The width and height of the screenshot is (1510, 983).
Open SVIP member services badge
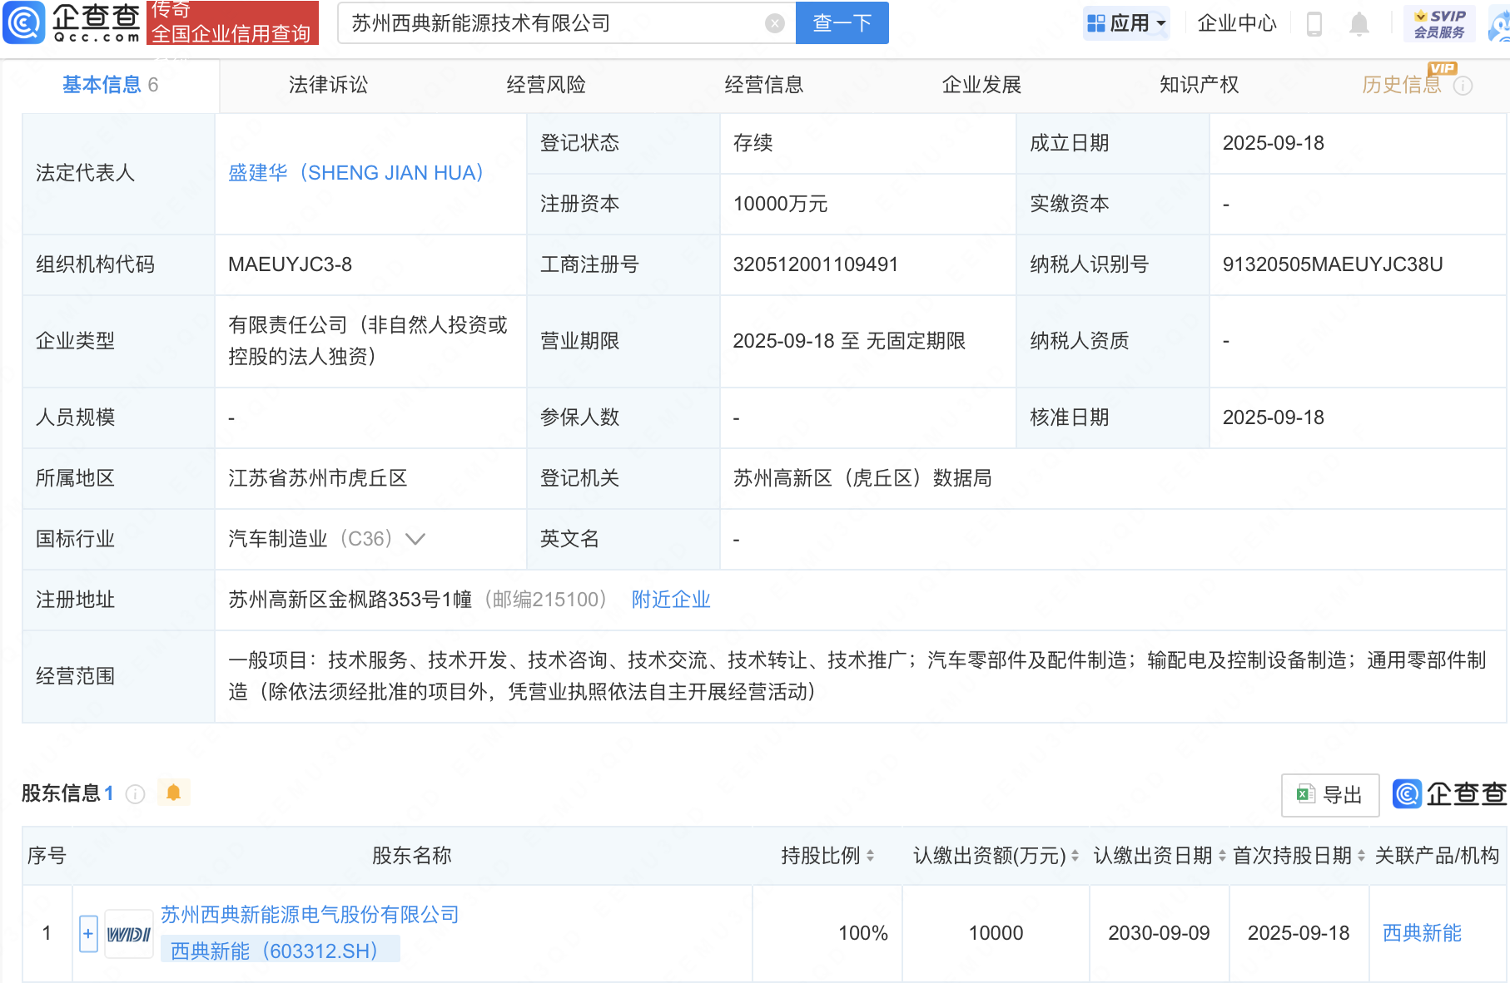click(1439, 23)
